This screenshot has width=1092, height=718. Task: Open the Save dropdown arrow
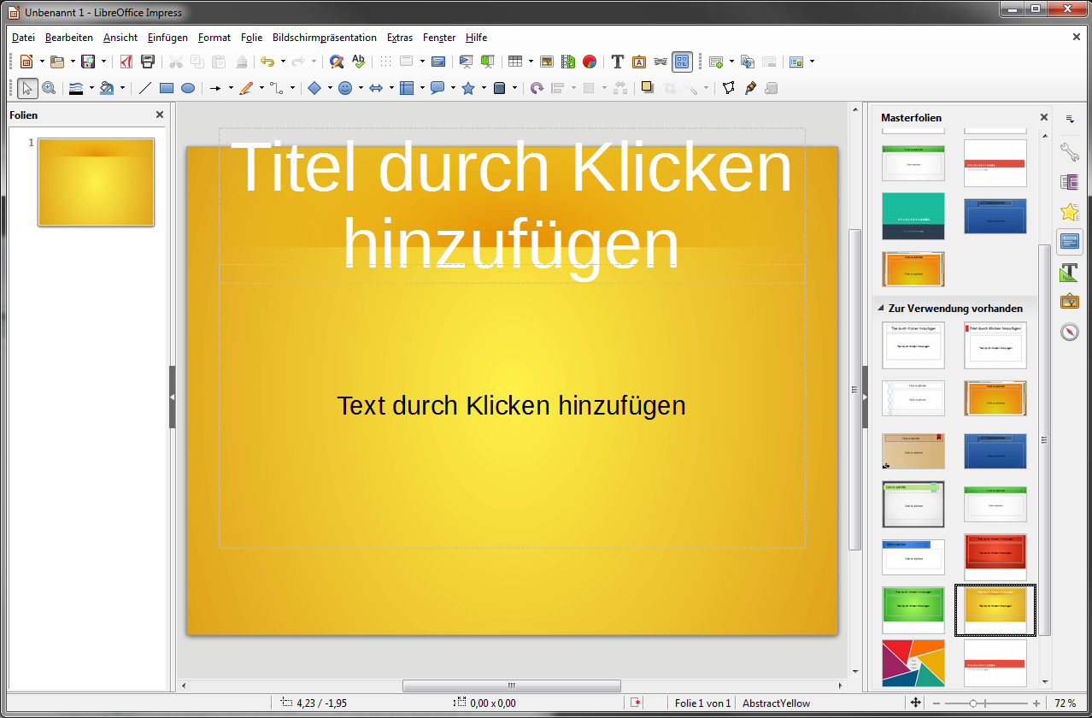103,62
